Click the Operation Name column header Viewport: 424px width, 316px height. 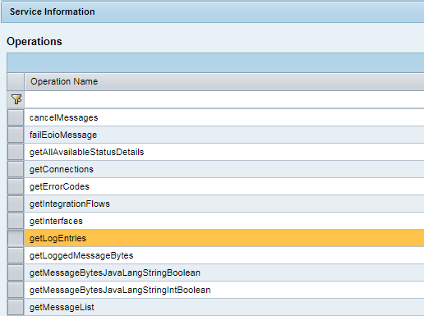(224, 81)
